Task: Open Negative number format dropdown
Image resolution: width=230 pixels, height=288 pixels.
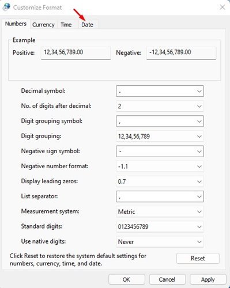Action: 160,166
